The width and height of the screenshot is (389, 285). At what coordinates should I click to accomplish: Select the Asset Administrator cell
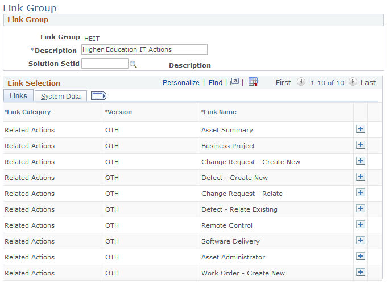(x=233, y=257)
